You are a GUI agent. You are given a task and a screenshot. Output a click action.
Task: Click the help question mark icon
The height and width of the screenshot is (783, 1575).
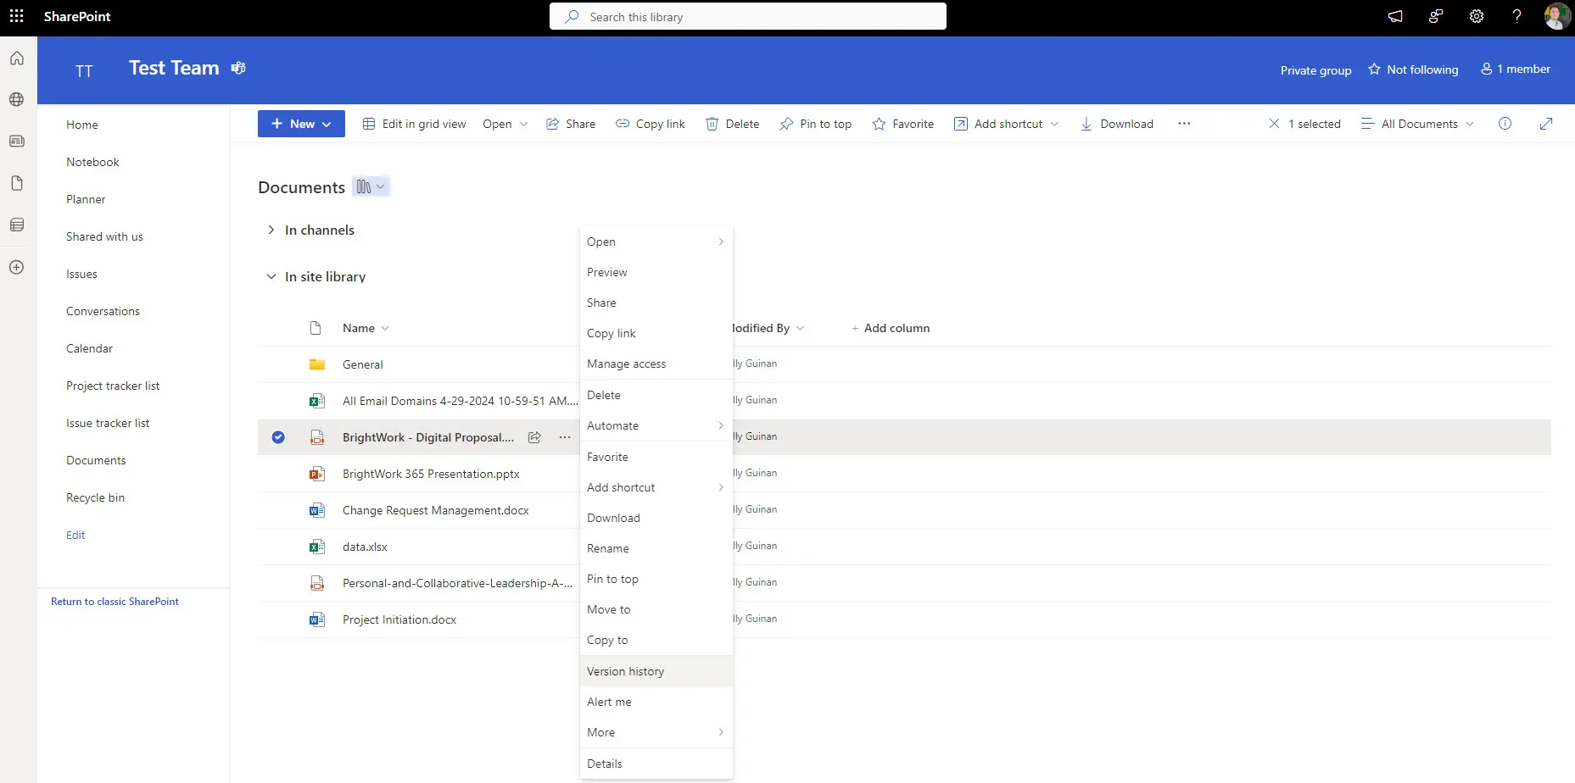1516,16
